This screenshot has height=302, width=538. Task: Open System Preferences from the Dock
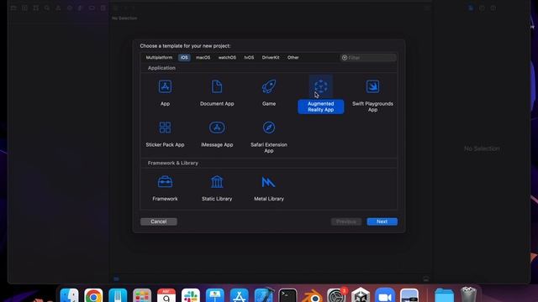[x=336, y=296]
